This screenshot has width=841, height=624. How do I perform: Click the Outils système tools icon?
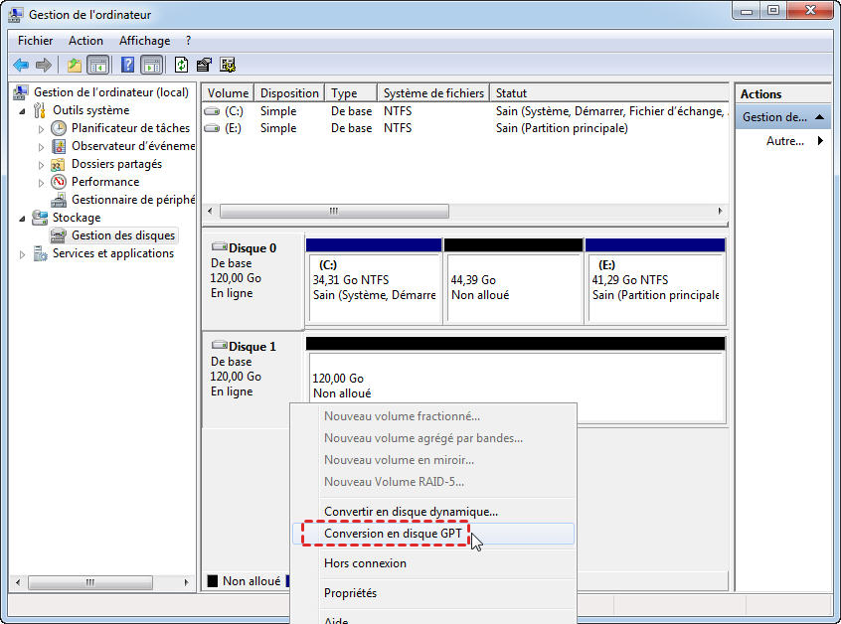tap(39, 110)
